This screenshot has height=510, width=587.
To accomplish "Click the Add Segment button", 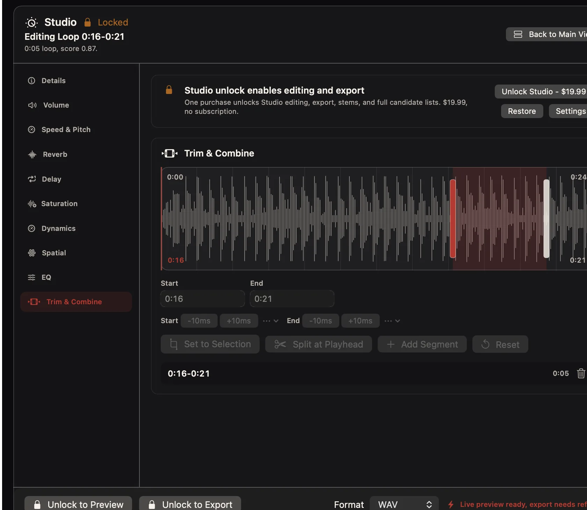I will [422, 344].
